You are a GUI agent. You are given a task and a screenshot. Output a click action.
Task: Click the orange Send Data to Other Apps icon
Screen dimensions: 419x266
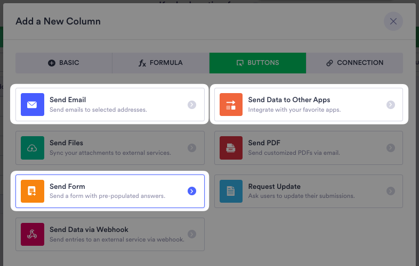coord(231,105)
